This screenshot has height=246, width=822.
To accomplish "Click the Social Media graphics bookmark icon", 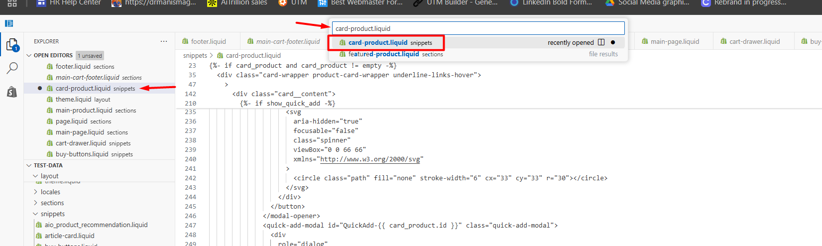I will point(609,3).
